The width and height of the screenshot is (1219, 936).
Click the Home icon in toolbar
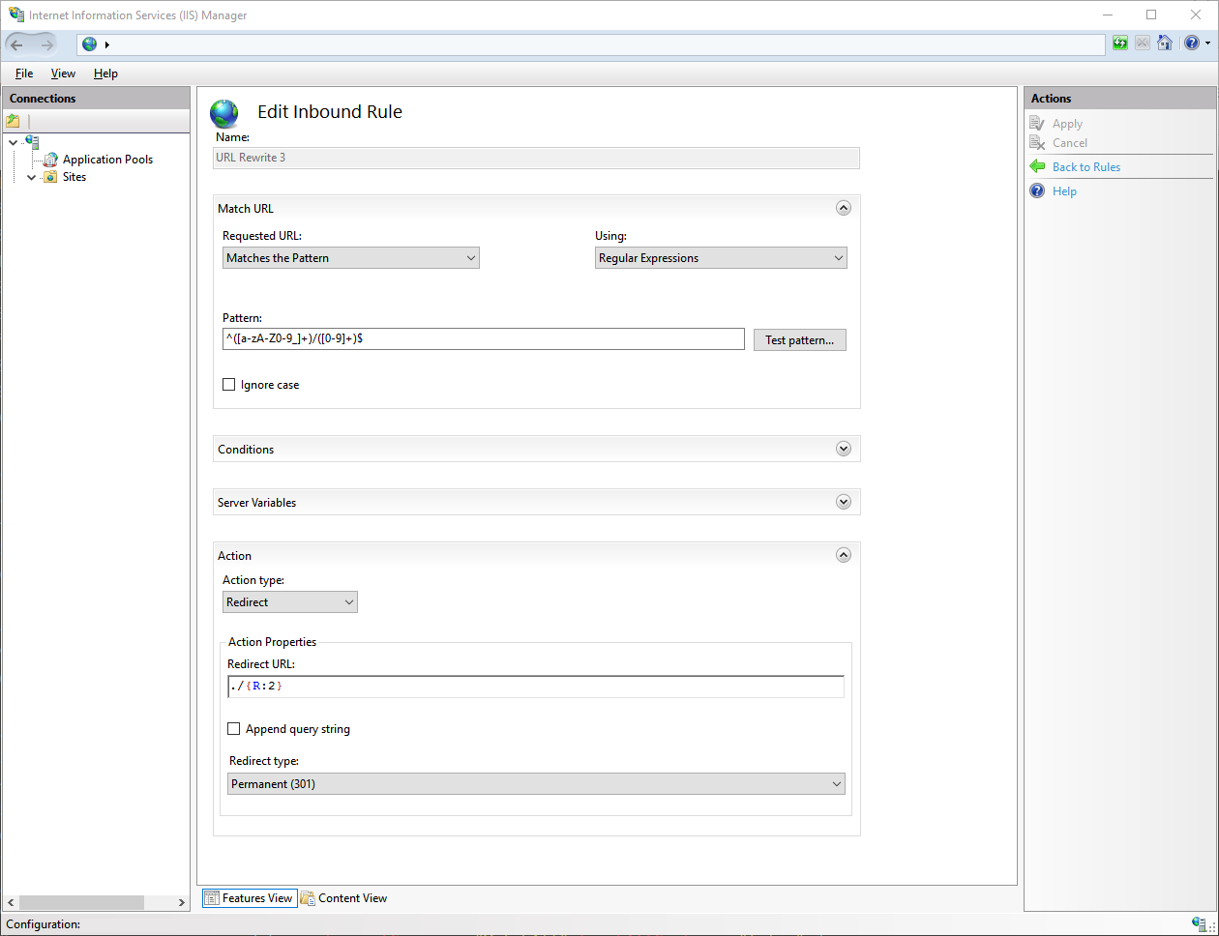(x=1165, y=44)
